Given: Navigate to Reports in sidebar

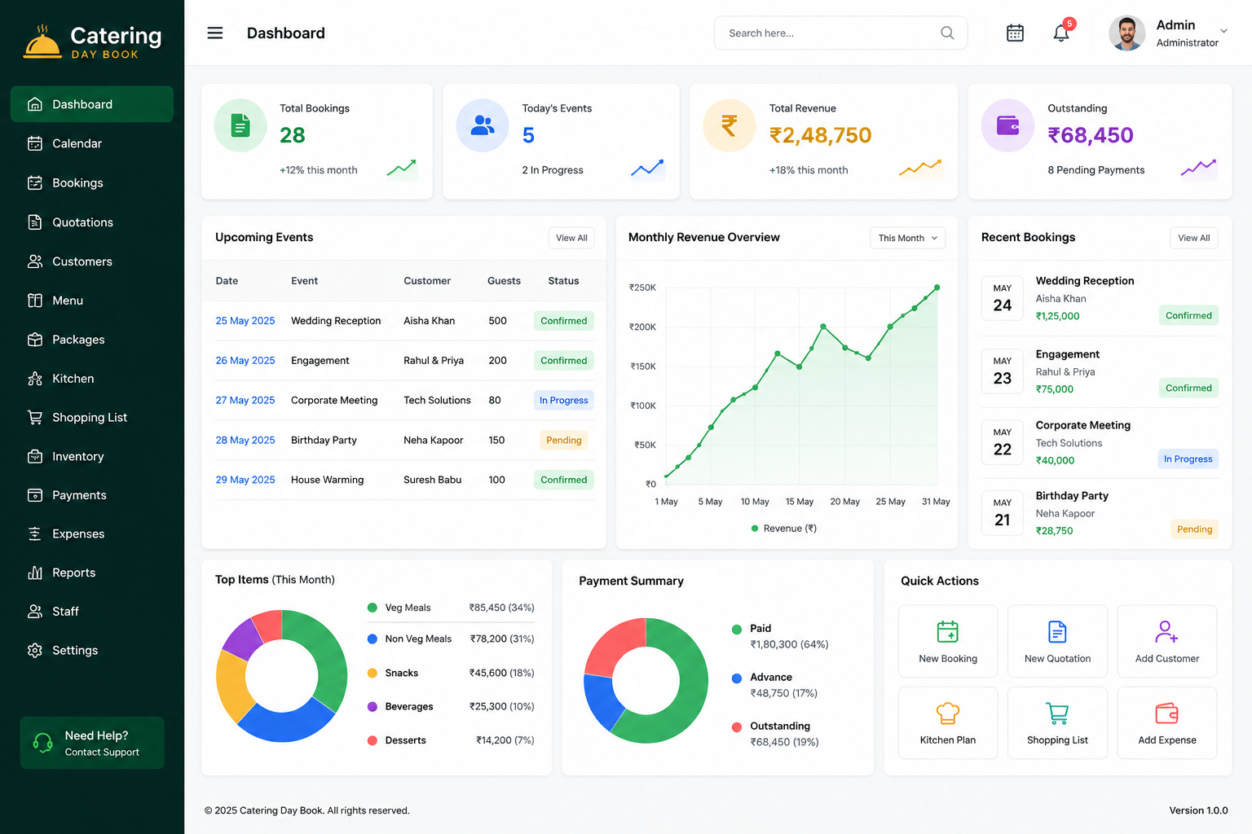Looking at the screenshot, I should (x=92, y=573).
